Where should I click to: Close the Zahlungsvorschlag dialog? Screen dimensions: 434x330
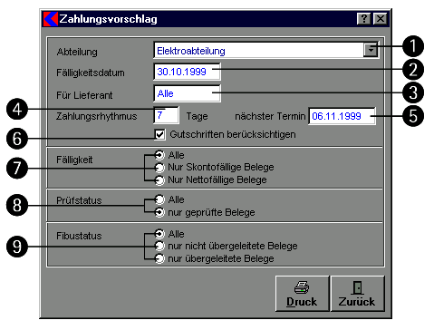(x=381, y=19)
